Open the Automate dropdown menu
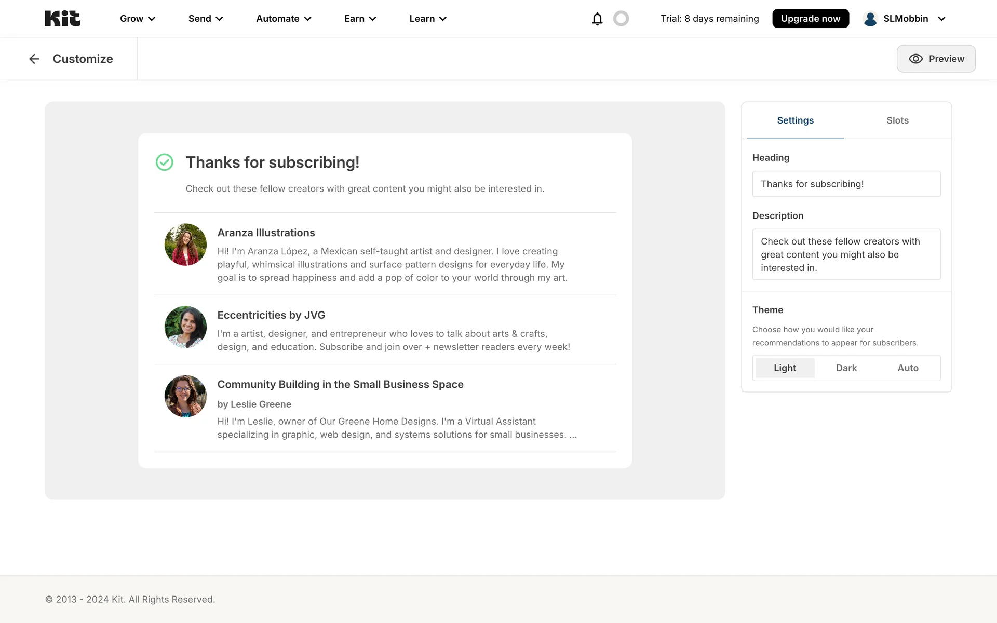The width and height of the screenshot is (997, 623). pos(284,19)
